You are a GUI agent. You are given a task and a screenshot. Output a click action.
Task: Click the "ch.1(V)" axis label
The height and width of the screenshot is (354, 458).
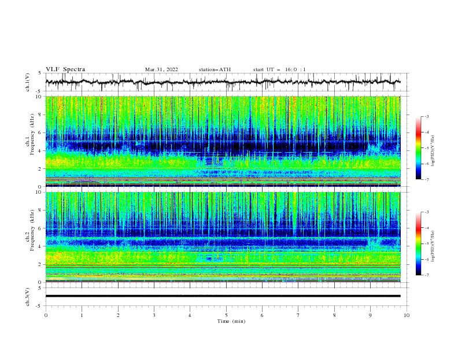[x=28, y=82]
